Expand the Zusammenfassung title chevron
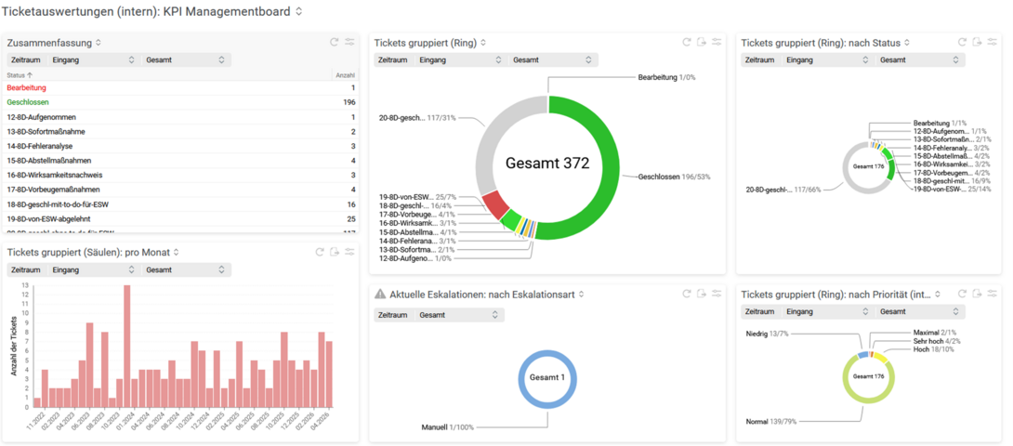The image size is (1013, 446). pyautogui.click(x=99, y=43)
